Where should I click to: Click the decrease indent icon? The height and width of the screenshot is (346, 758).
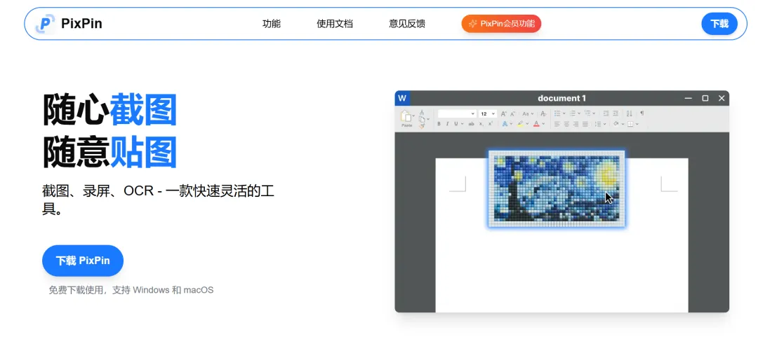(606, 113)
